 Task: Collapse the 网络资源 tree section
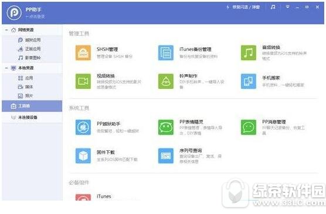coord(6,30)
